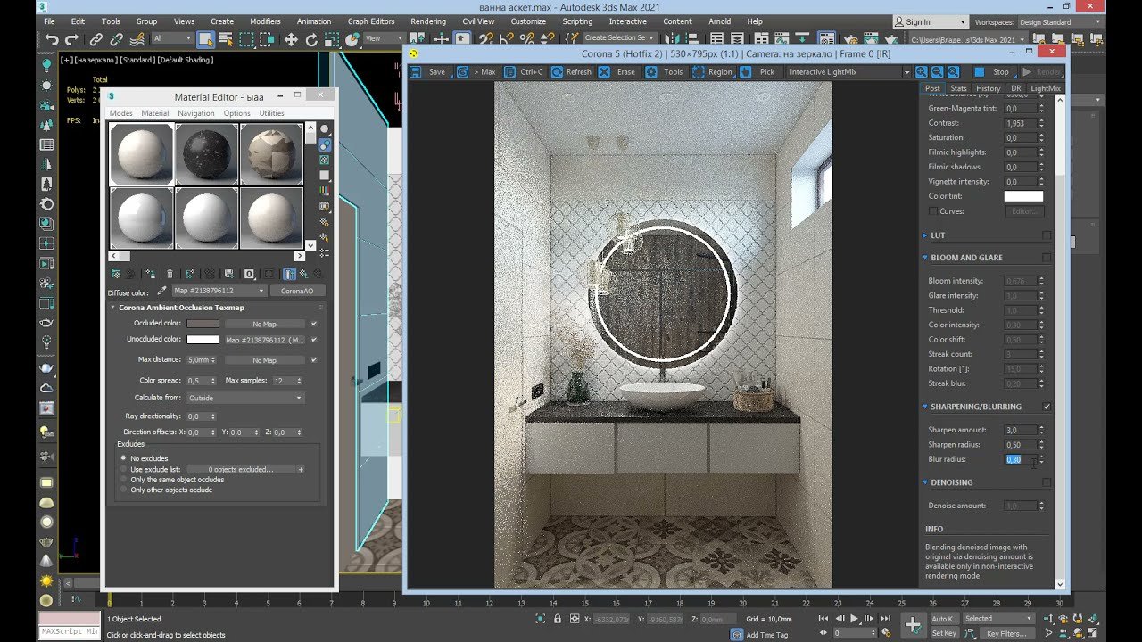Click the Pick tool in Corona toolbar
Image resolution: width=1142 pixels, height=642 pixels.
(758, 72)
